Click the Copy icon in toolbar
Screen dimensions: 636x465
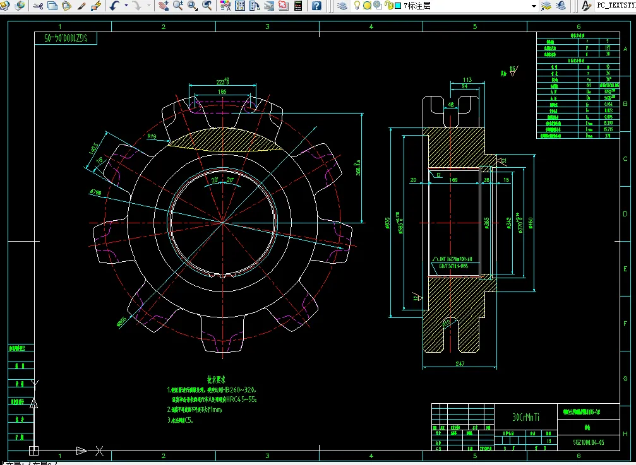(x=52, y=6)
